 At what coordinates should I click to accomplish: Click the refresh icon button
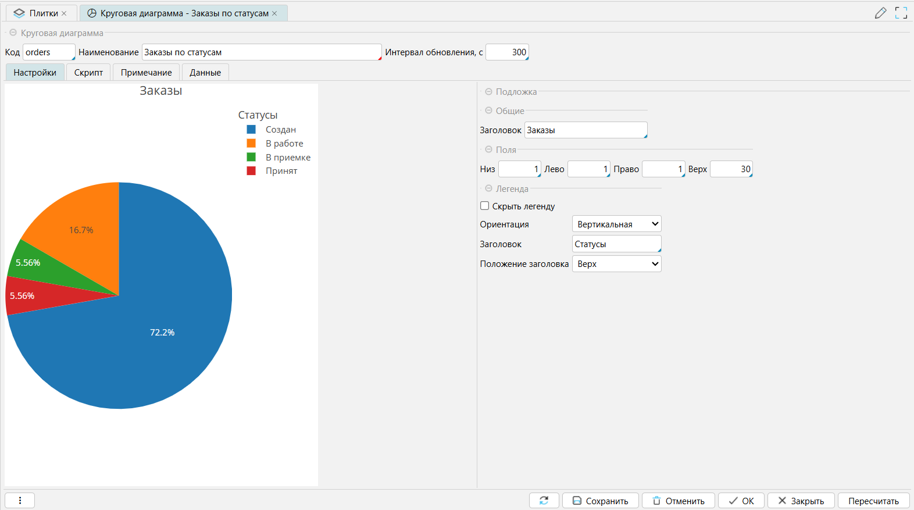[x=544, y=501]
